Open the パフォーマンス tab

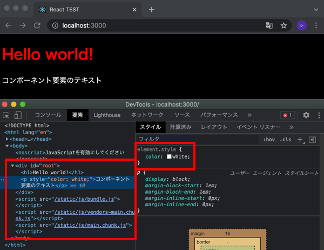point(219,115)
